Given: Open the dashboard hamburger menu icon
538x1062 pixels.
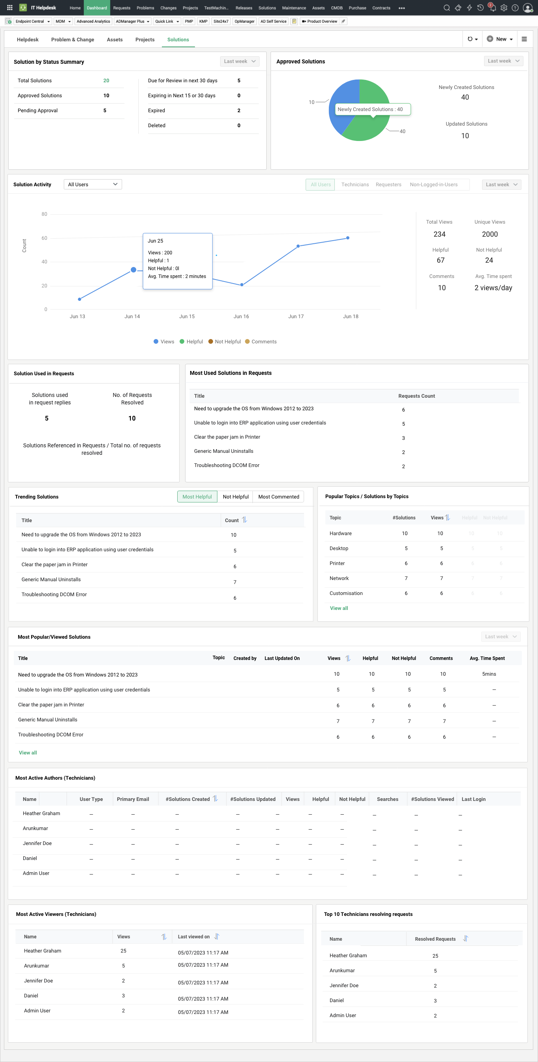Looking at the screenshot, I should pos(524,39).
